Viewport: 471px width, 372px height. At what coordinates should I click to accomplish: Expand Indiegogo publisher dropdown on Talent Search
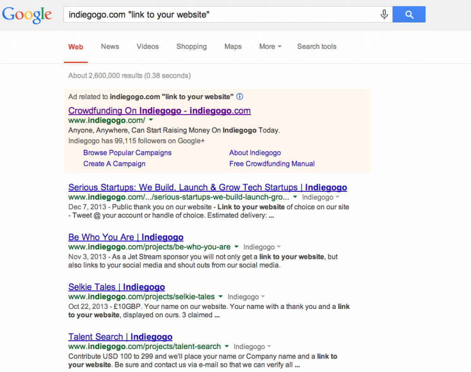pos(253,347)
